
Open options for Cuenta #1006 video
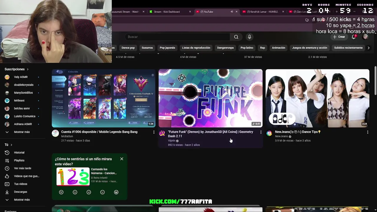[x=154, y=132]
